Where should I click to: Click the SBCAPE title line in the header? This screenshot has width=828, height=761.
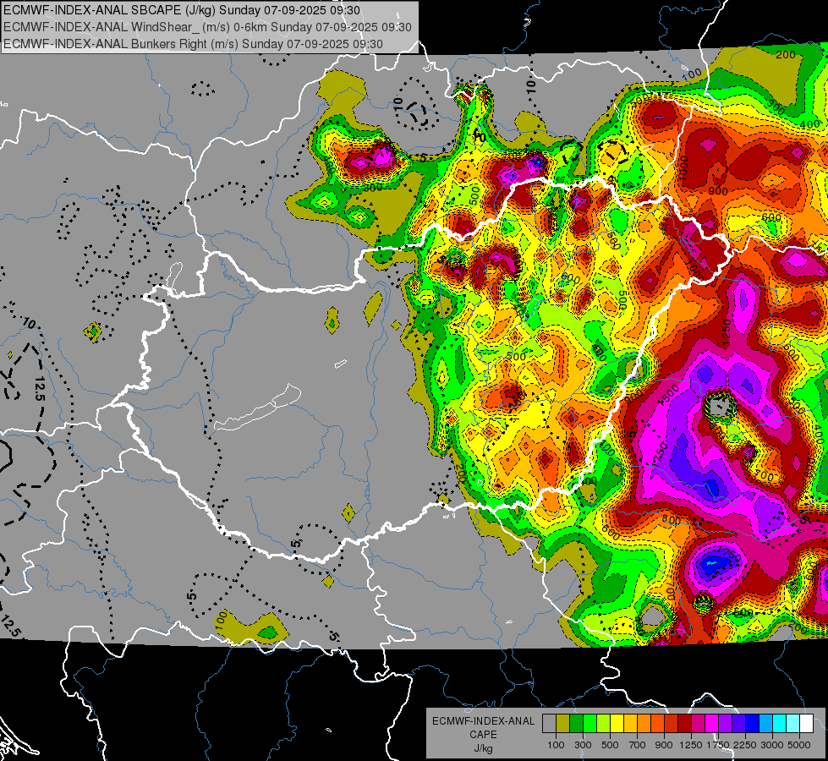tap(182, 10)
